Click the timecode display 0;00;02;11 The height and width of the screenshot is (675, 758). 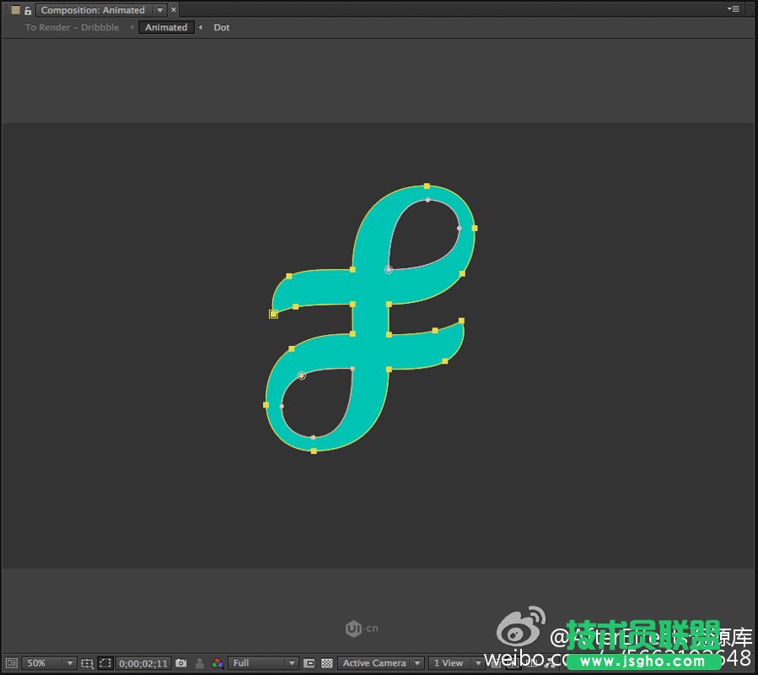click(x=143, y=663)
